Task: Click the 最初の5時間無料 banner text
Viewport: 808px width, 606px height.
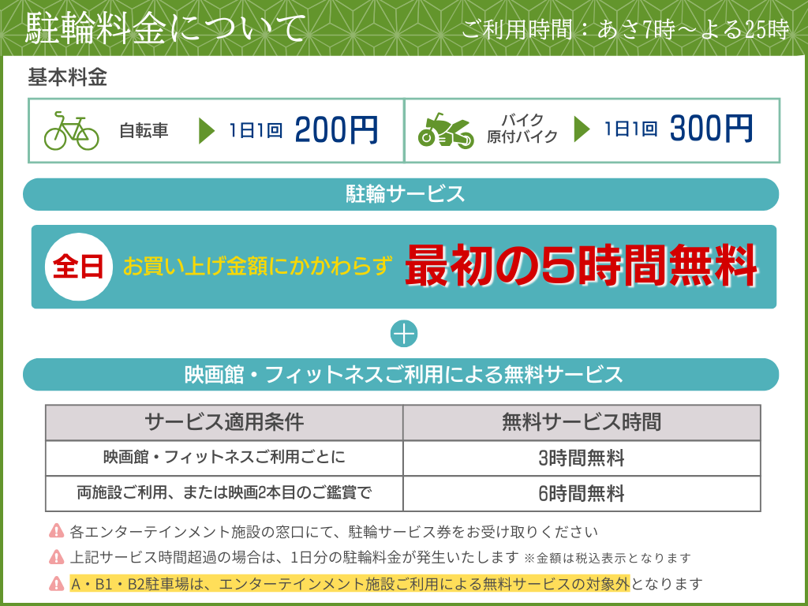Action: click(582, 267)
